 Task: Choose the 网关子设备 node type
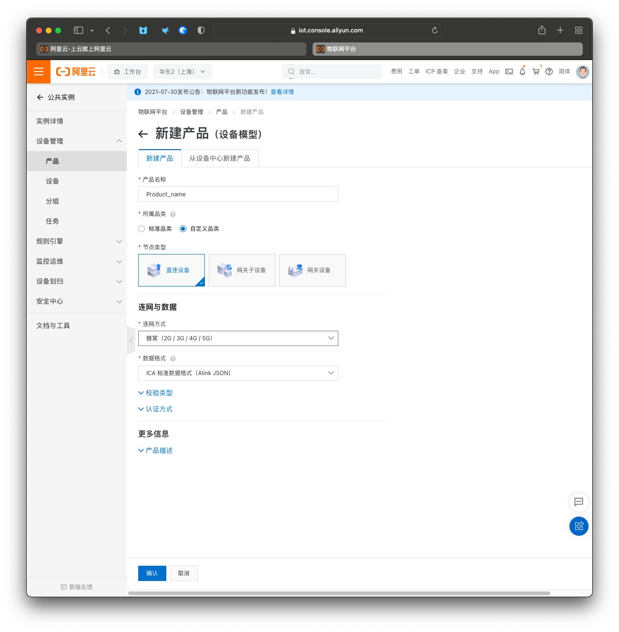coord(242,270)
